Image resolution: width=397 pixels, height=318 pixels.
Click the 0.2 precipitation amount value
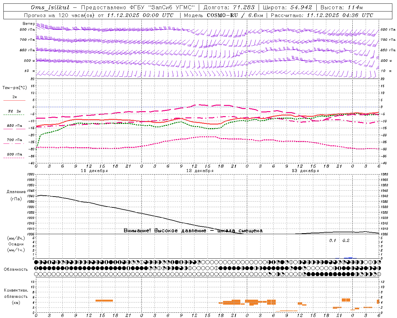[x=346, y=241]
